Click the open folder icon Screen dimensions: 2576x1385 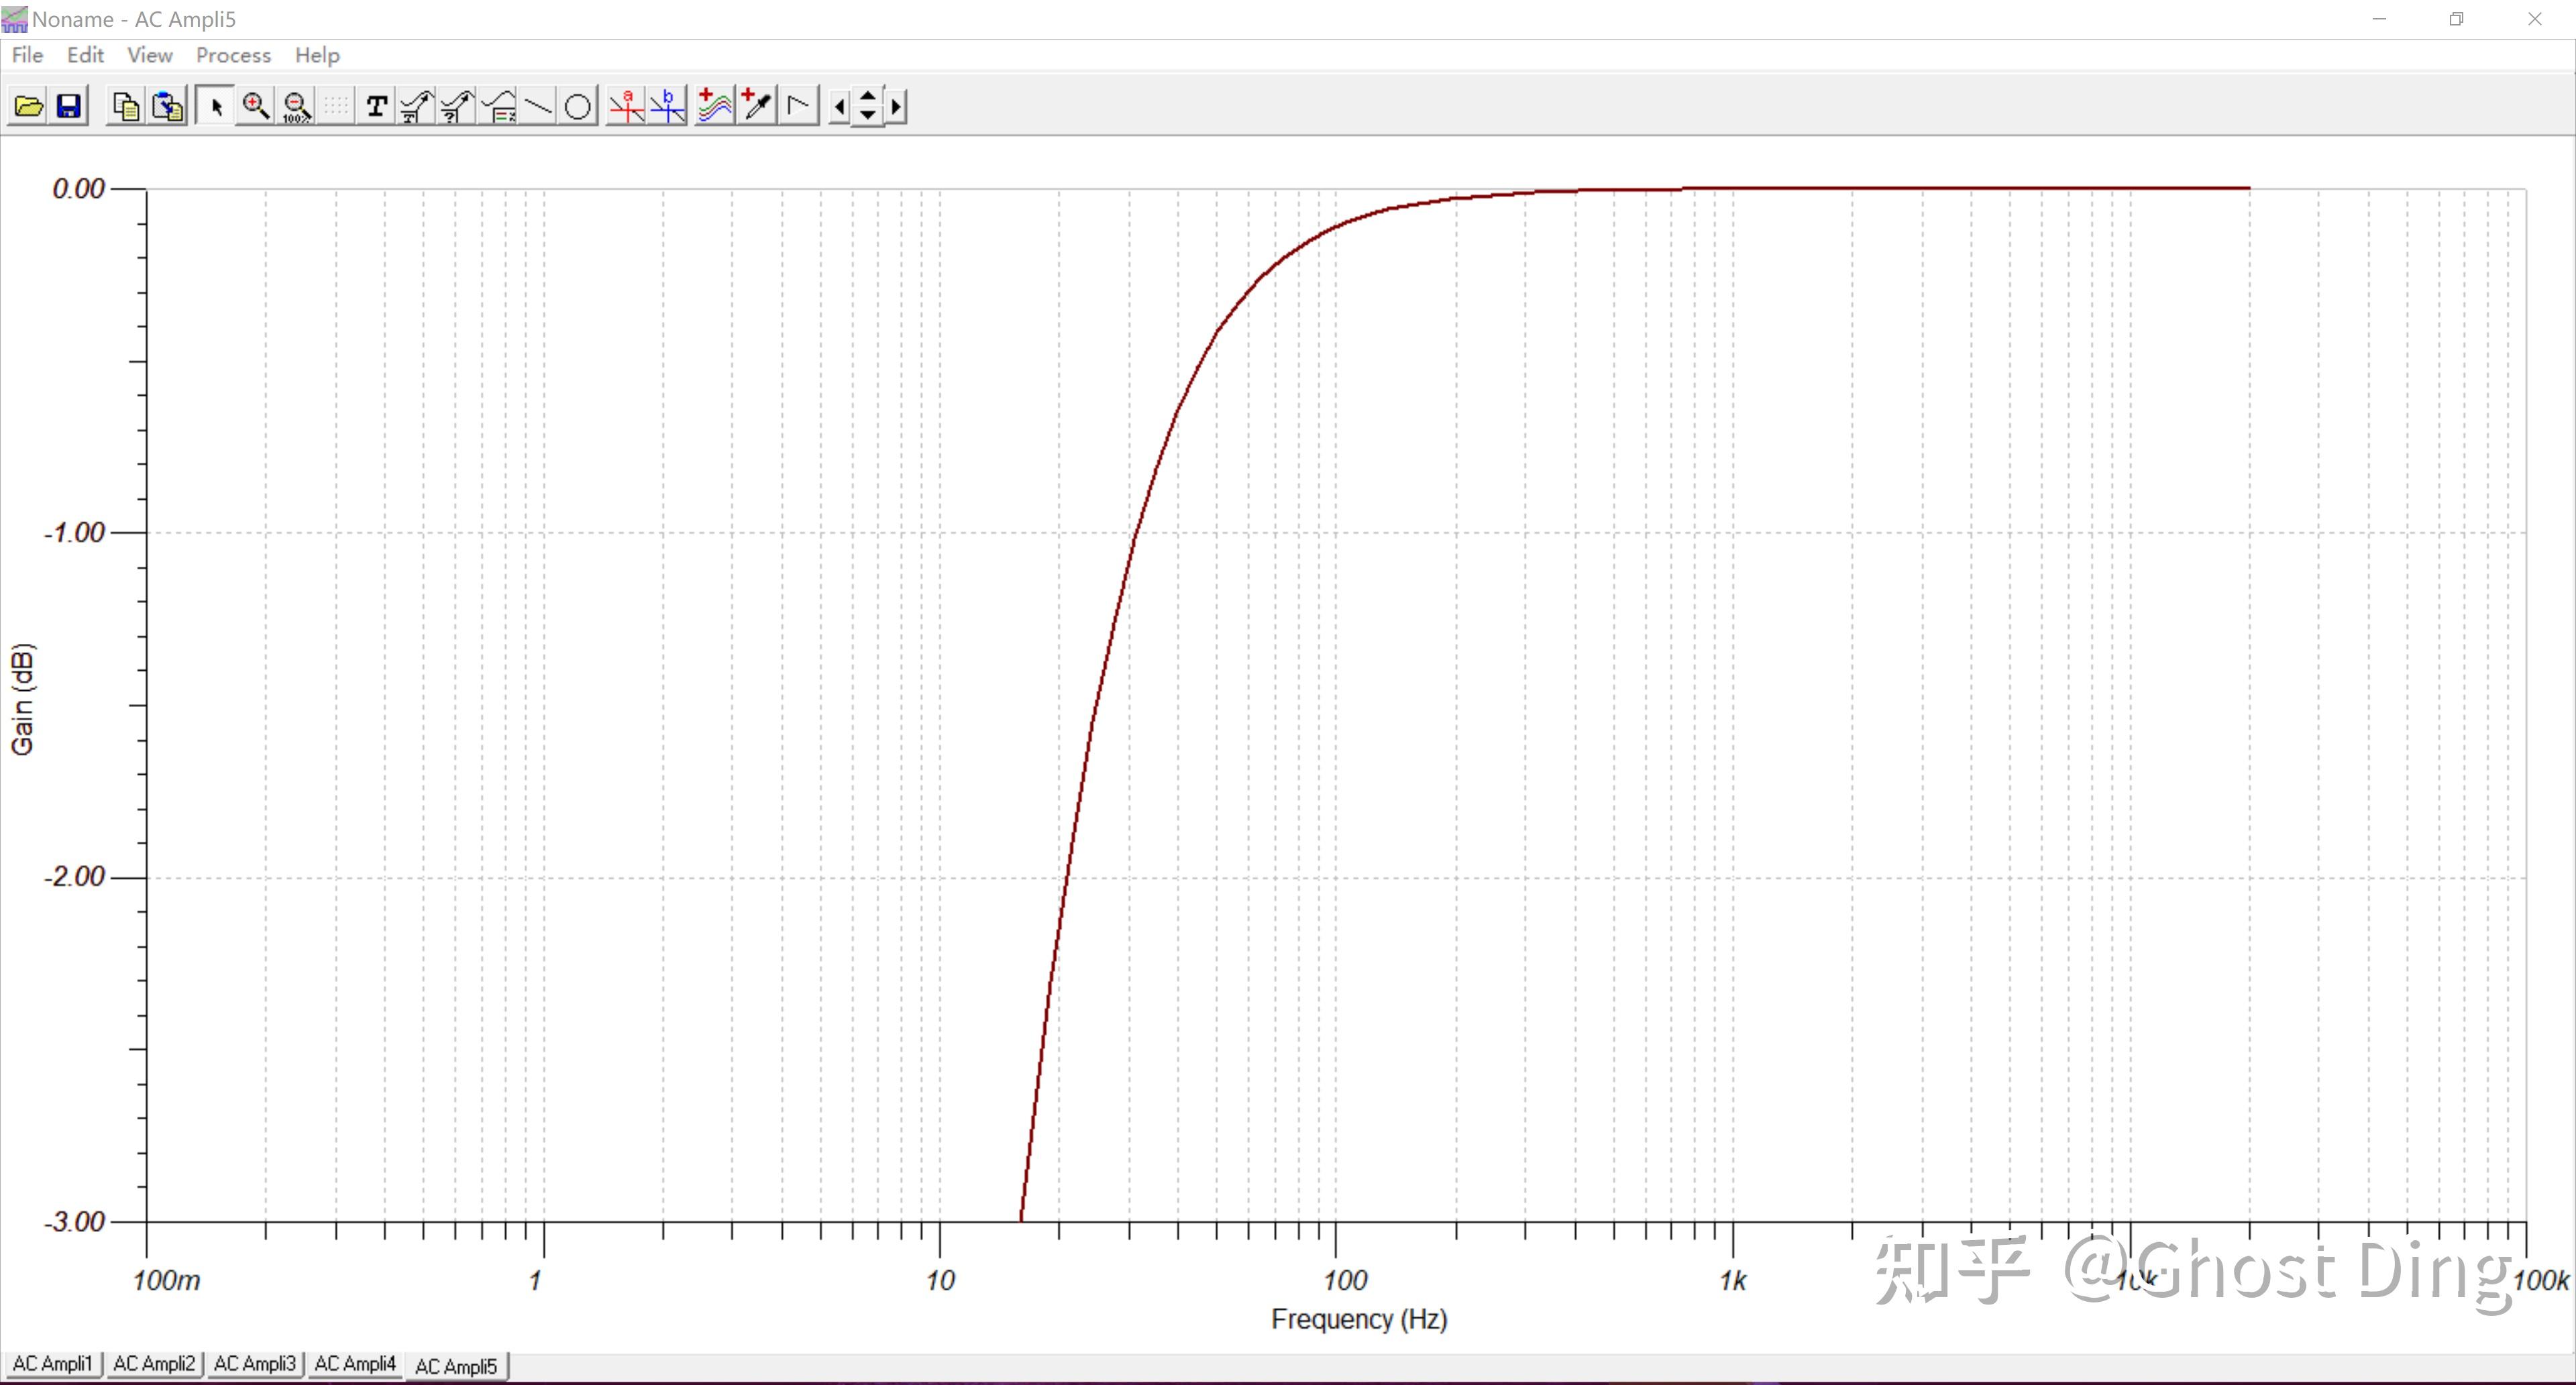click(29, 106)
